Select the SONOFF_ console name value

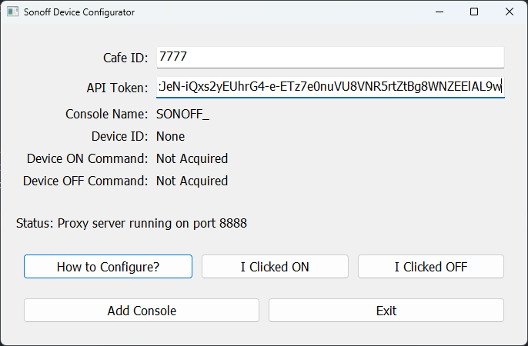pos(182,114)
